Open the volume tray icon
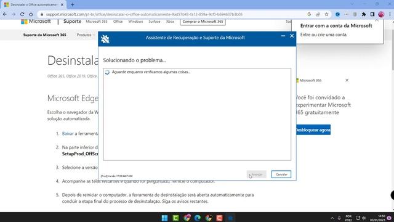Viewport: 394px width, 222px height. [364, 218]
